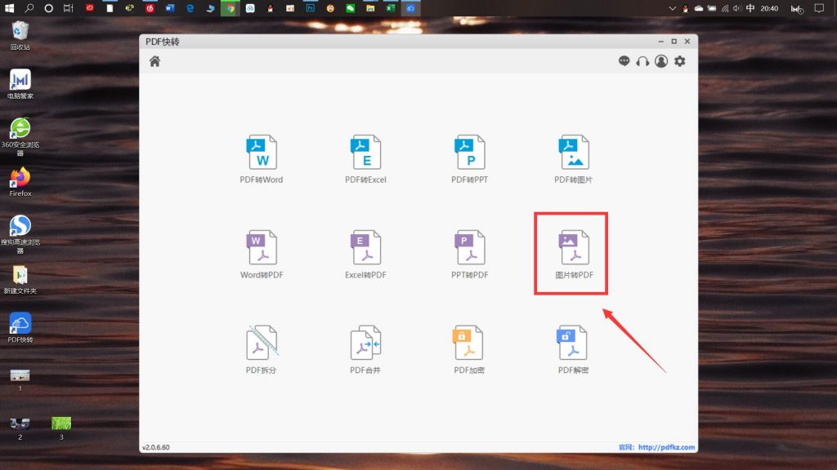Open the PDF拆分 split tool
Viewport: 837px width, 470px height.
click(261, 349)
